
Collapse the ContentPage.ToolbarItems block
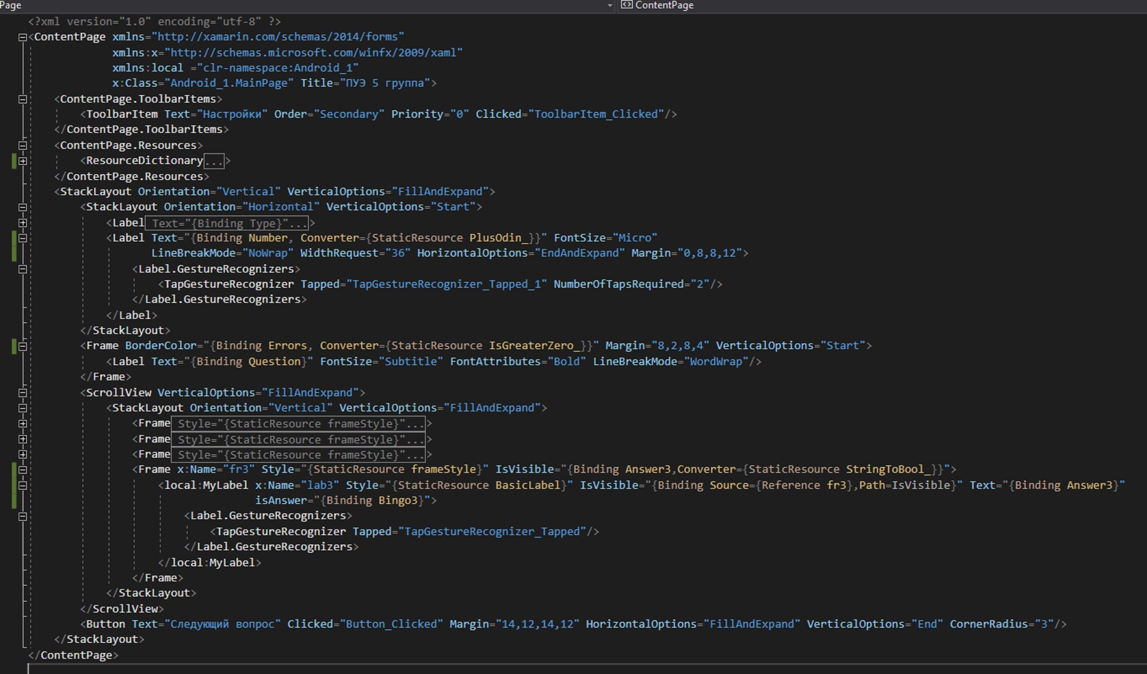[x=22, y=99]
